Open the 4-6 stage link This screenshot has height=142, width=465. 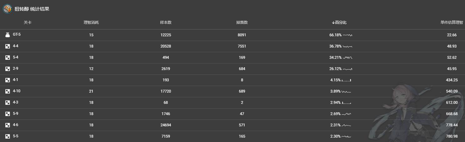[x=16, y=125]
